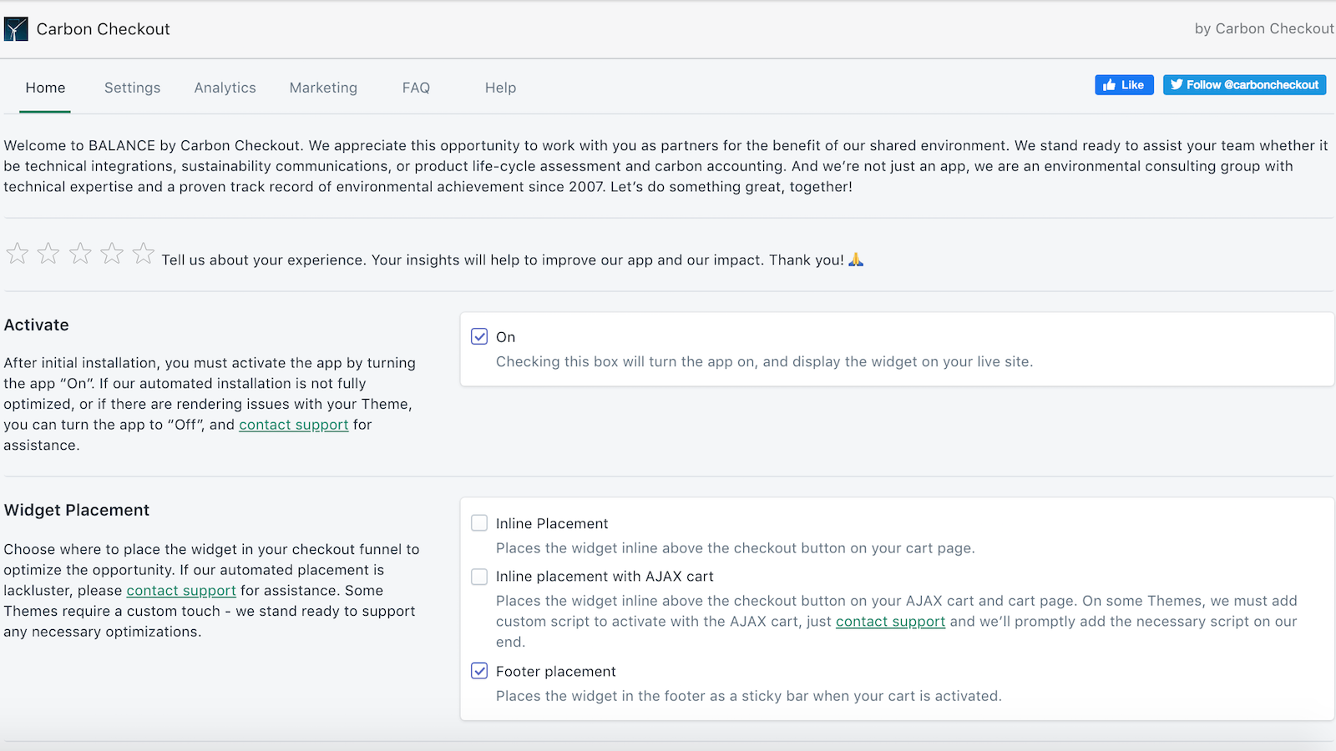Image resolution: width=1336 pixels, height=751 pixels.
Task: Go to the Marketing tab
Action: [323, 88]
